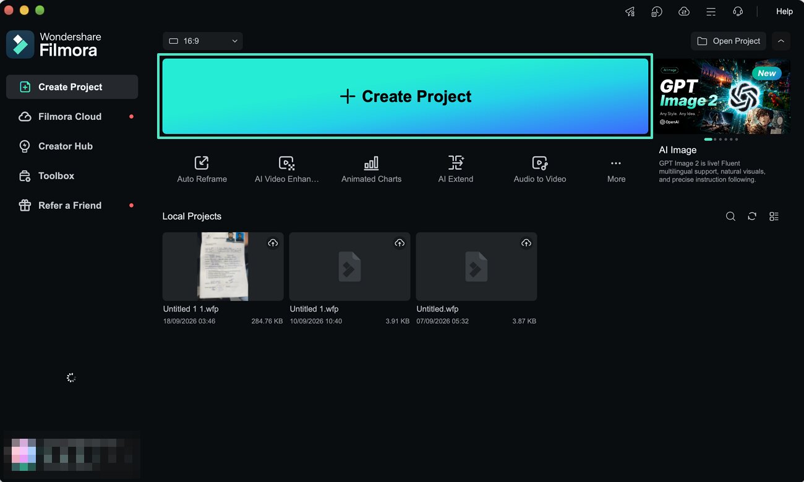Select Refer a Friend in the sidebar
The image size is (804, 482).
point(72,206)
